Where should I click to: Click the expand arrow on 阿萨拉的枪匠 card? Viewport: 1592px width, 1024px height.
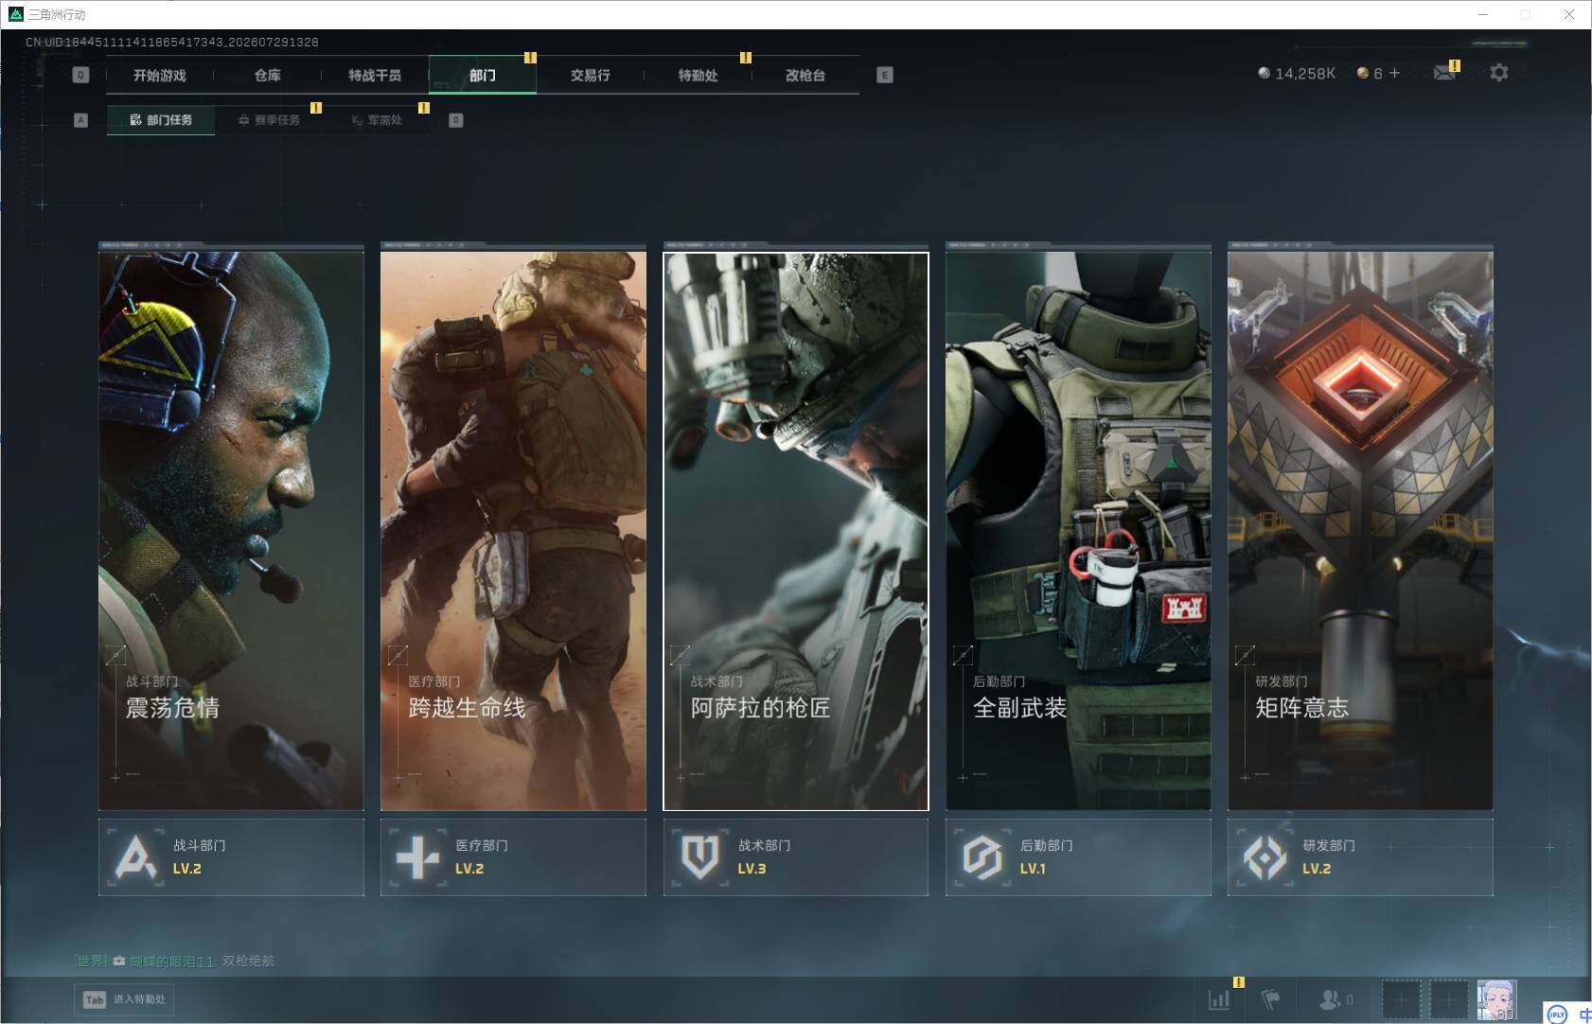681,654
